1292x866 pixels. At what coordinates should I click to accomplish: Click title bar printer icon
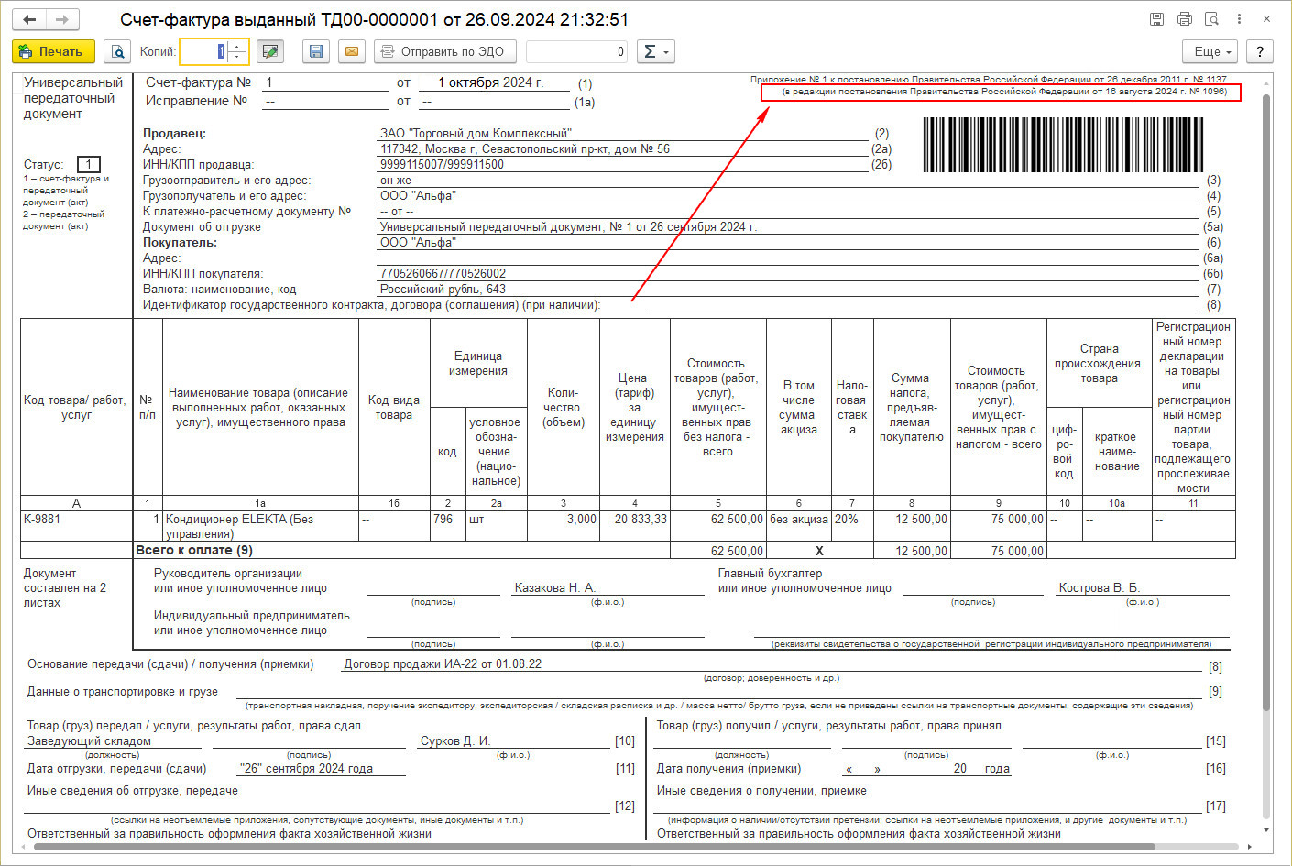[x=1184, y=19]
